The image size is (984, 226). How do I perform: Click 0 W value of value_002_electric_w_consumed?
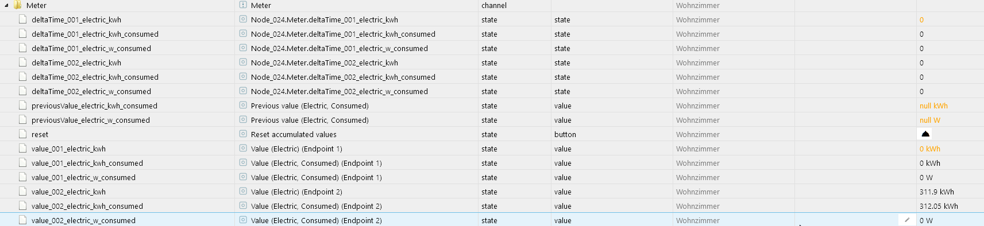click(926, 221)
